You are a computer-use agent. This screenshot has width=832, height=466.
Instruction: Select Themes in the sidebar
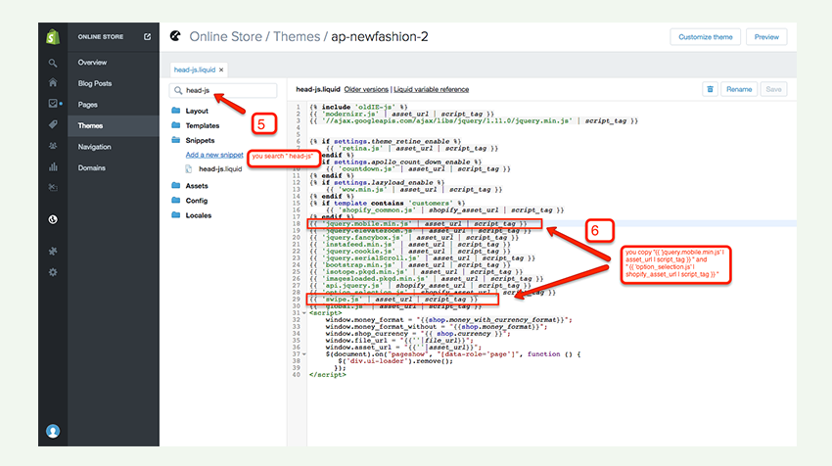pos(90,125)
